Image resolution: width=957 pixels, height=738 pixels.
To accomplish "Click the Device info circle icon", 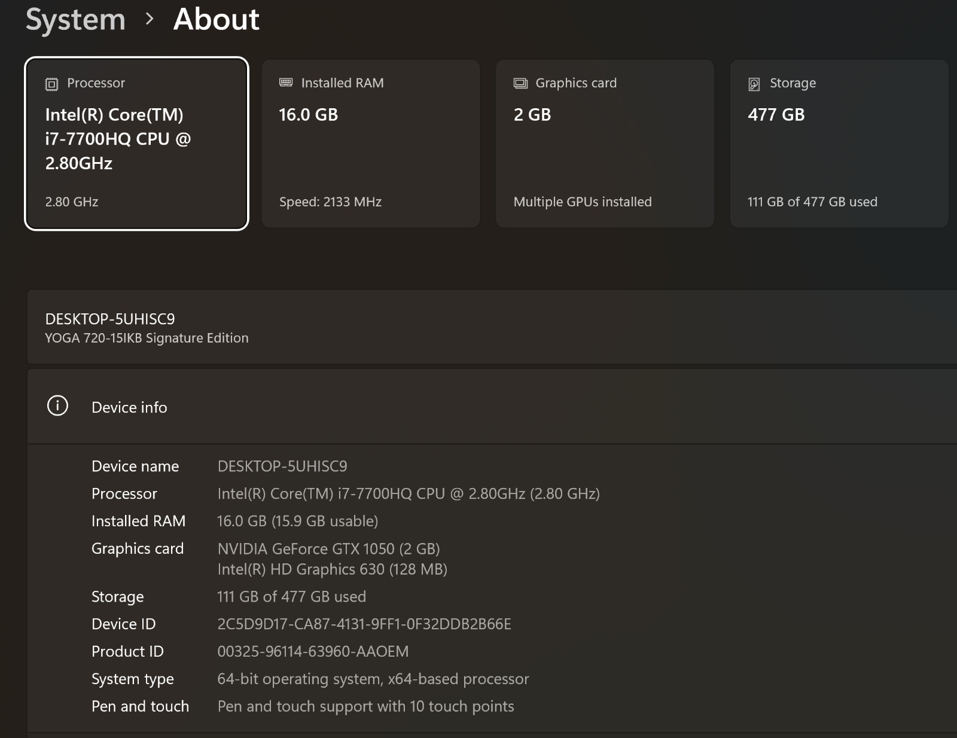I will (x=57, y=406).
